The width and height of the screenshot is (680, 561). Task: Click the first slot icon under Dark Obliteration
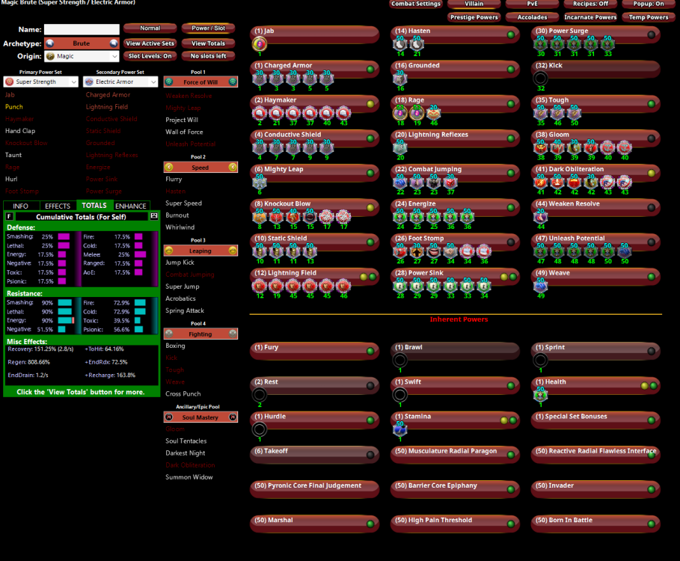pyautogui.click(x=540, y=182)
